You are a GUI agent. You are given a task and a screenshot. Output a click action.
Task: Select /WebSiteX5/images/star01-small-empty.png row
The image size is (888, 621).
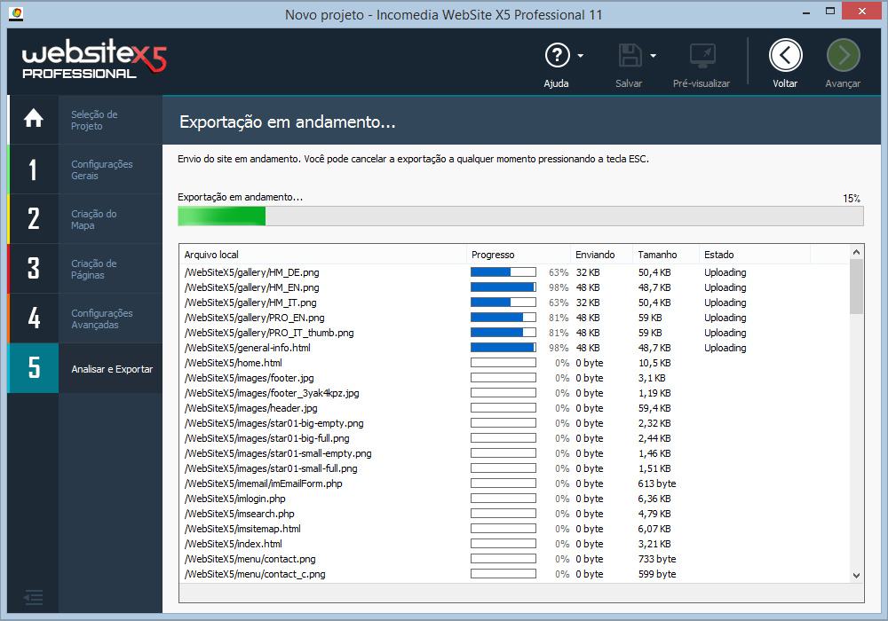click(x=514, y=453)
